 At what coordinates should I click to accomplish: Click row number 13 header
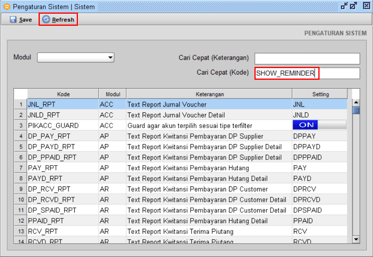click(x=20, y=231)
